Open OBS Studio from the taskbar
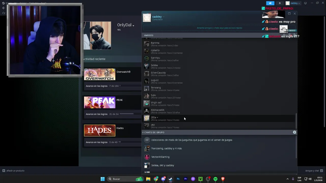326x183 pixels. pyautogui.click(x=208, y=179)
